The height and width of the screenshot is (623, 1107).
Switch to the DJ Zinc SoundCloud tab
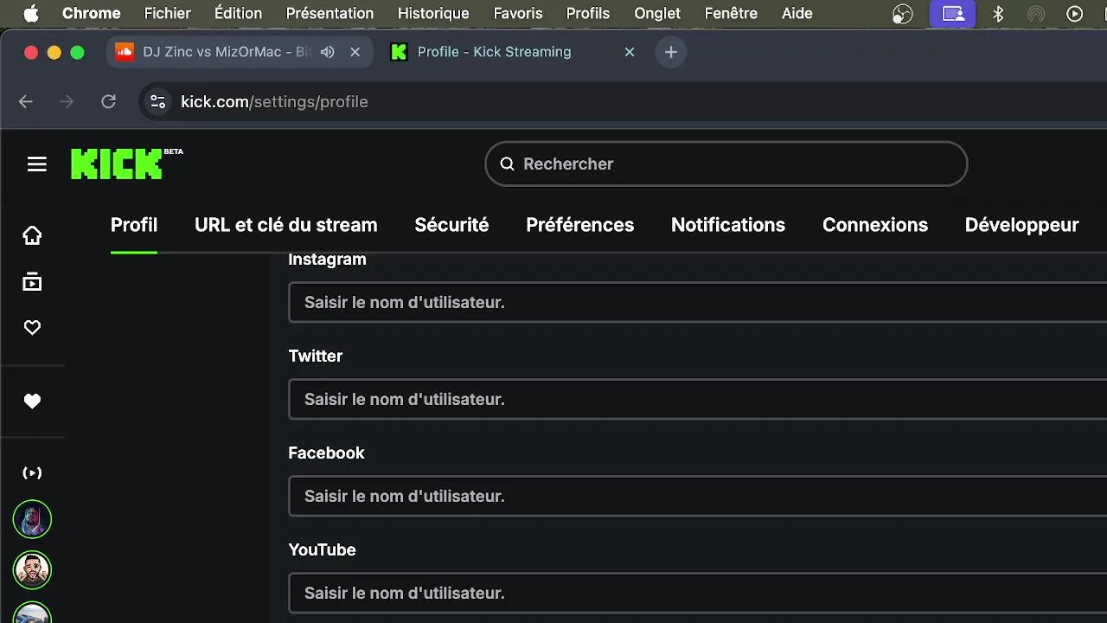click(240, 52)
